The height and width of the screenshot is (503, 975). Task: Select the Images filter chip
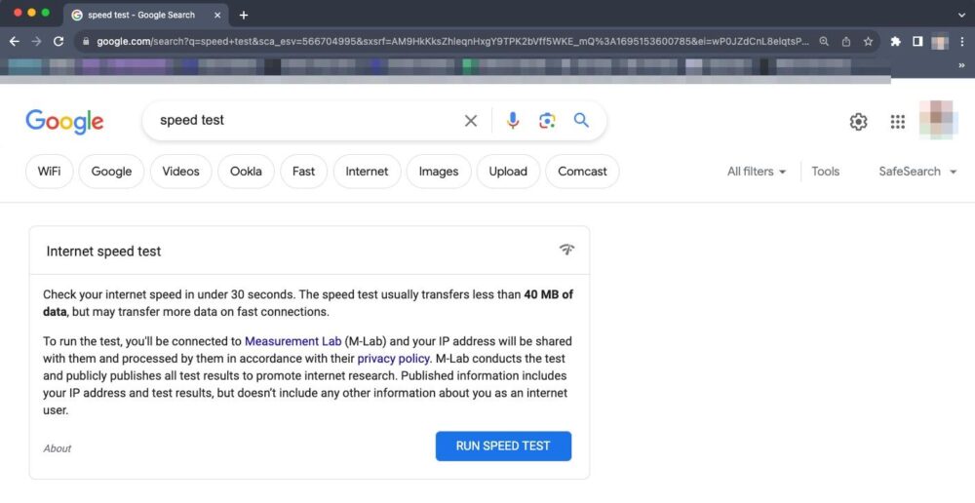pos(438,172)
